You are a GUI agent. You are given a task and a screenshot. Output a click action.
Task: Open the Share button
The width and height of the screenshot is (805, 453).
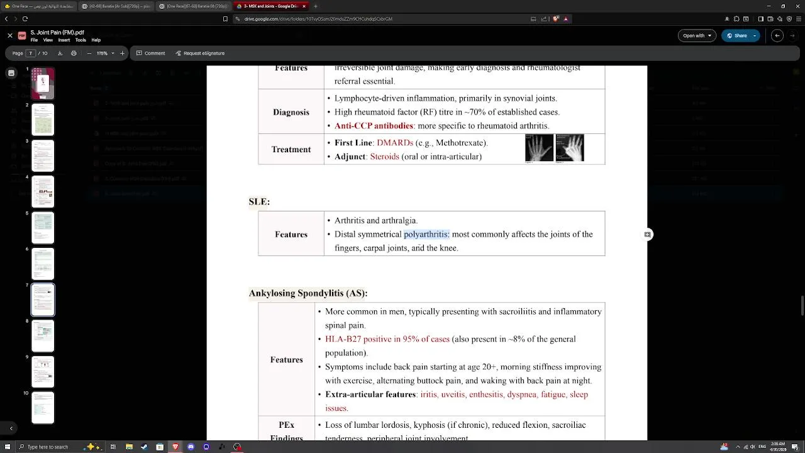[x=736, y=35]
